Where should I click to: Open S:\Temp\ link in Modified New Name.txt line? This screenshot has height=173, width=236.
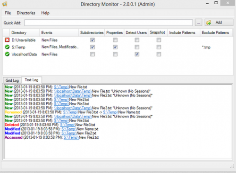(x=69, y=129)
